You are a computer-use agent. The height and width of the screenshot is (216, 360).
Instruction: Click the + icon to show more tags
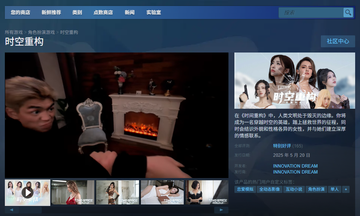point(345,189)
